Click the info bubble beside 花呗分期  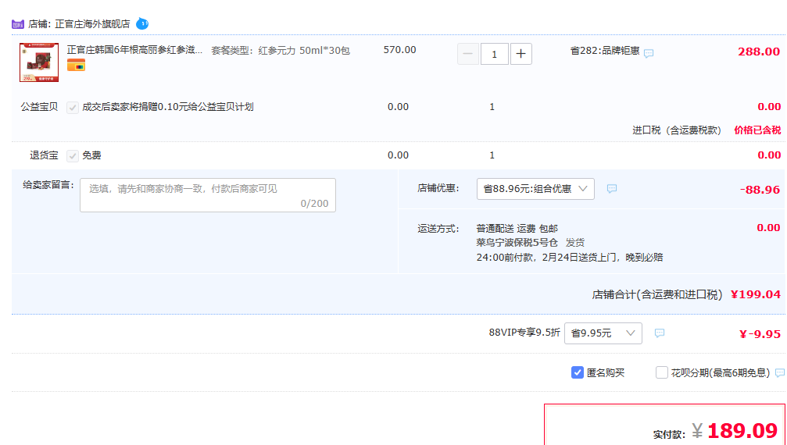pyautogui.click(x=779, y=373)
